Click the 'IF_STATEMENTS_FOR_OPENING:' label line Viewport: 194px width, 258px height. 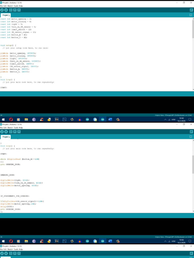pyautogui.click(x=15, y=196)
